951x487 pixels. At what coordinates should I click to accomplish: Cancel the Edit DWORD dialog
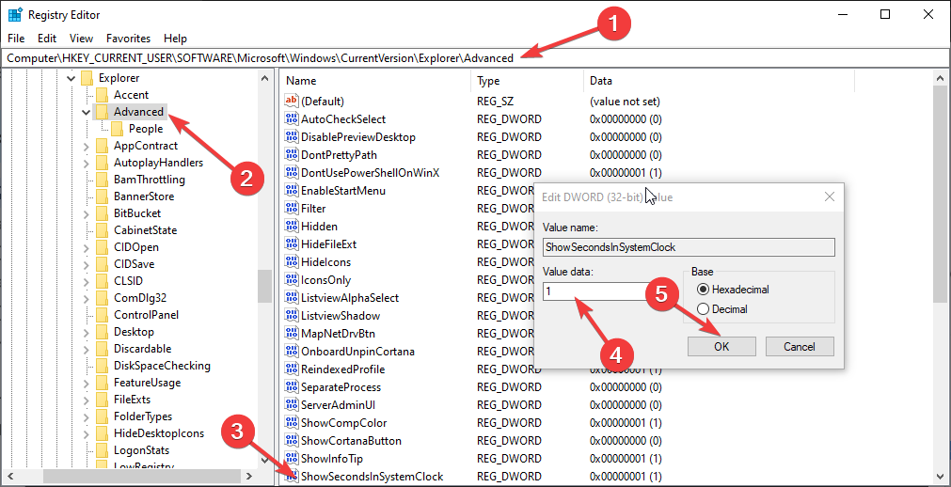click(x=800, y=346)
